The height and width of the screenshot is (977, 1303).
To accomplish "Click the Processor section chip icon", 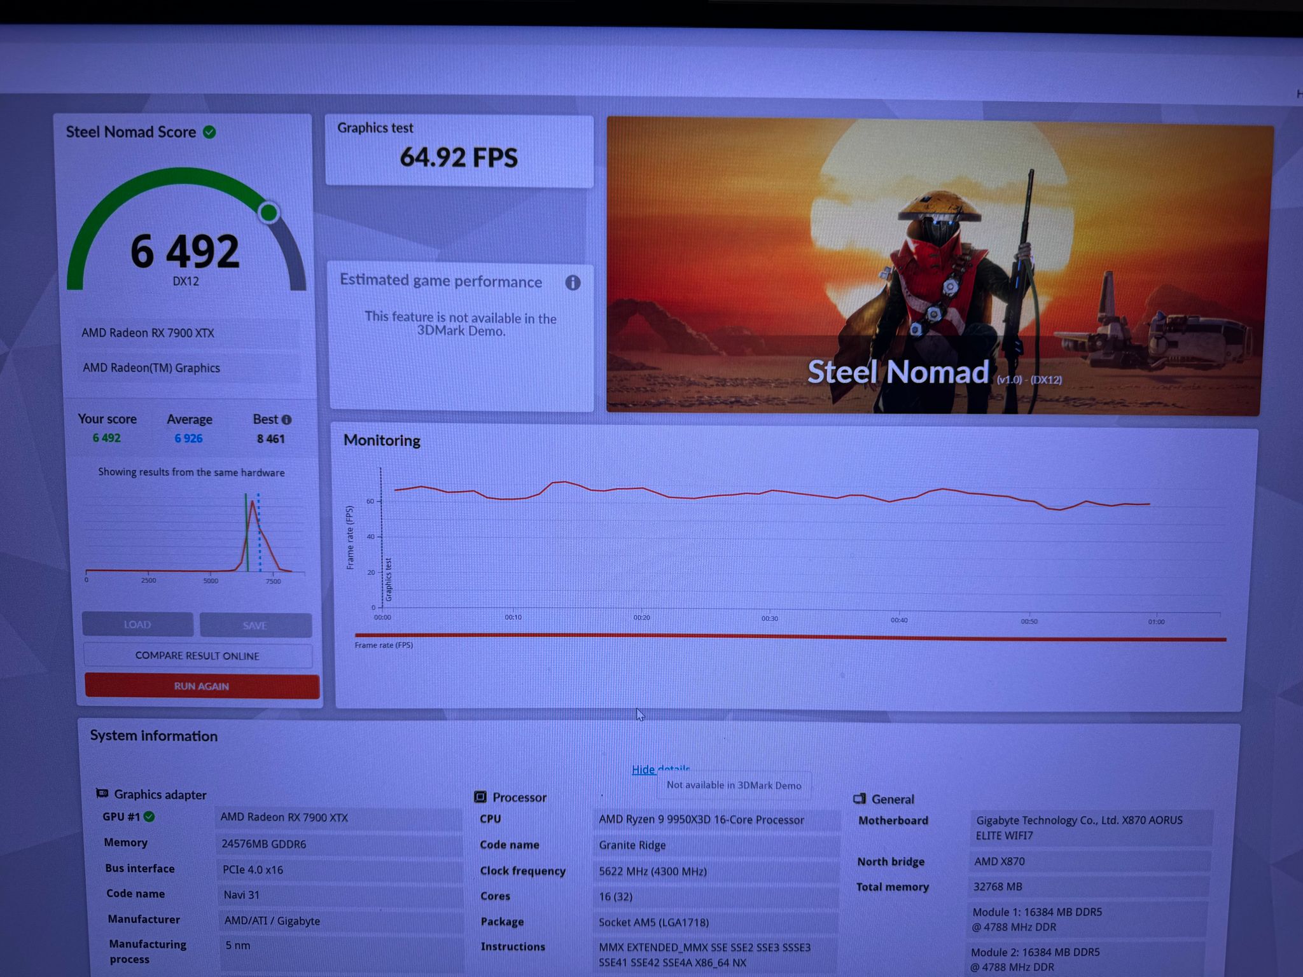I will [480, 797].
